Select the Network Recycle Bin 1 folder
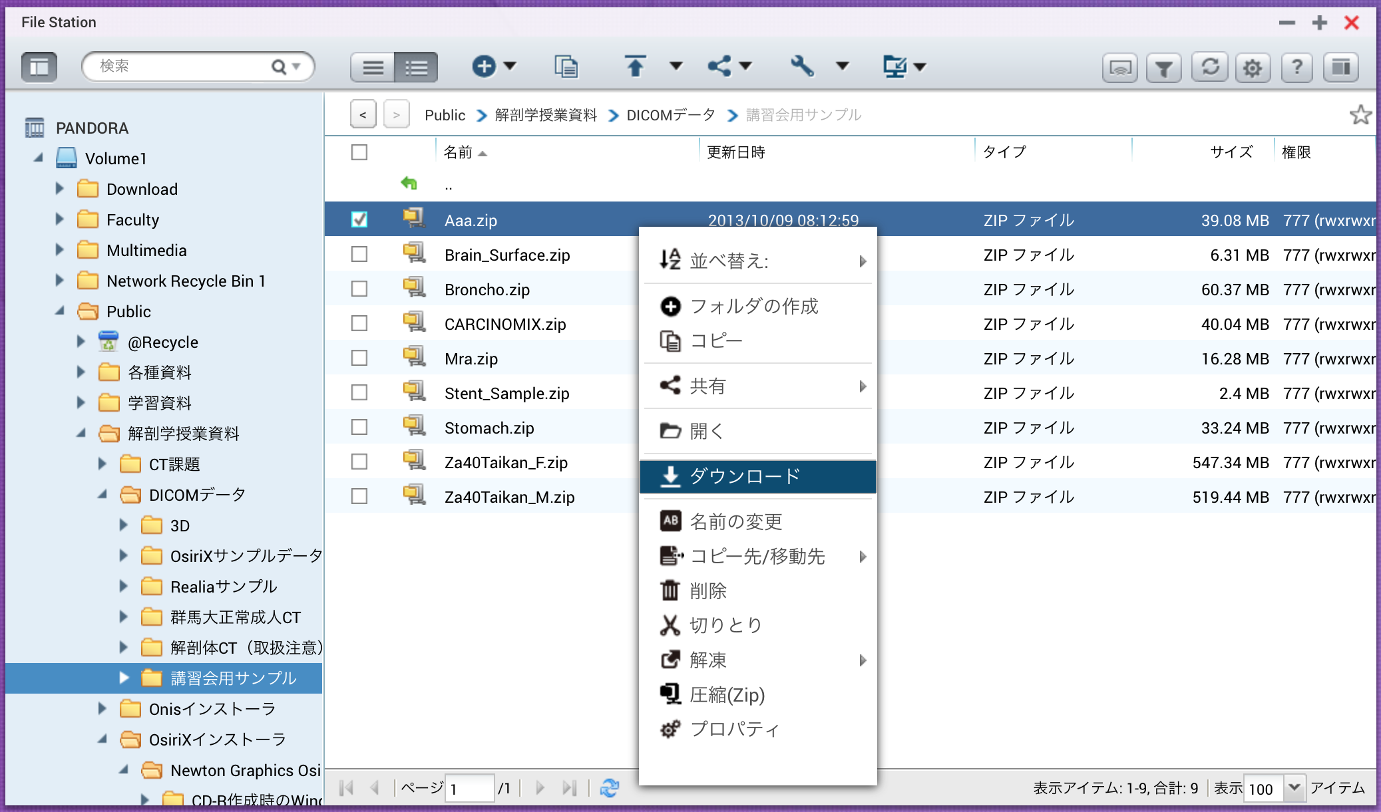Image resolution: width=1381 pixels, height=812 pixels. pos(186,281)
